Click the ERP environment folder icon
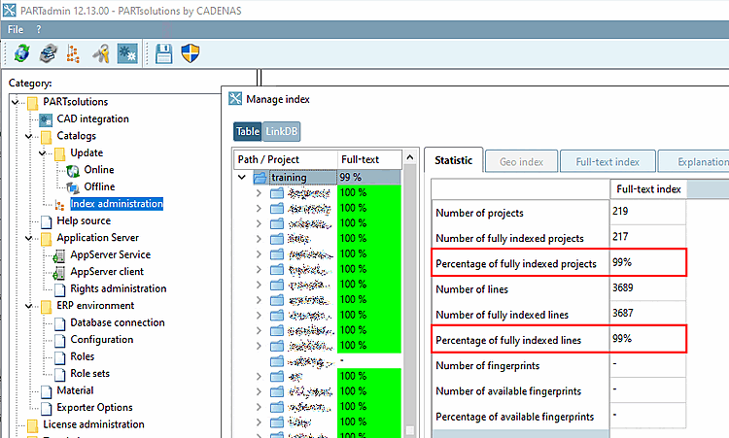This screenshot has height=438, width=729. (46, 307)
